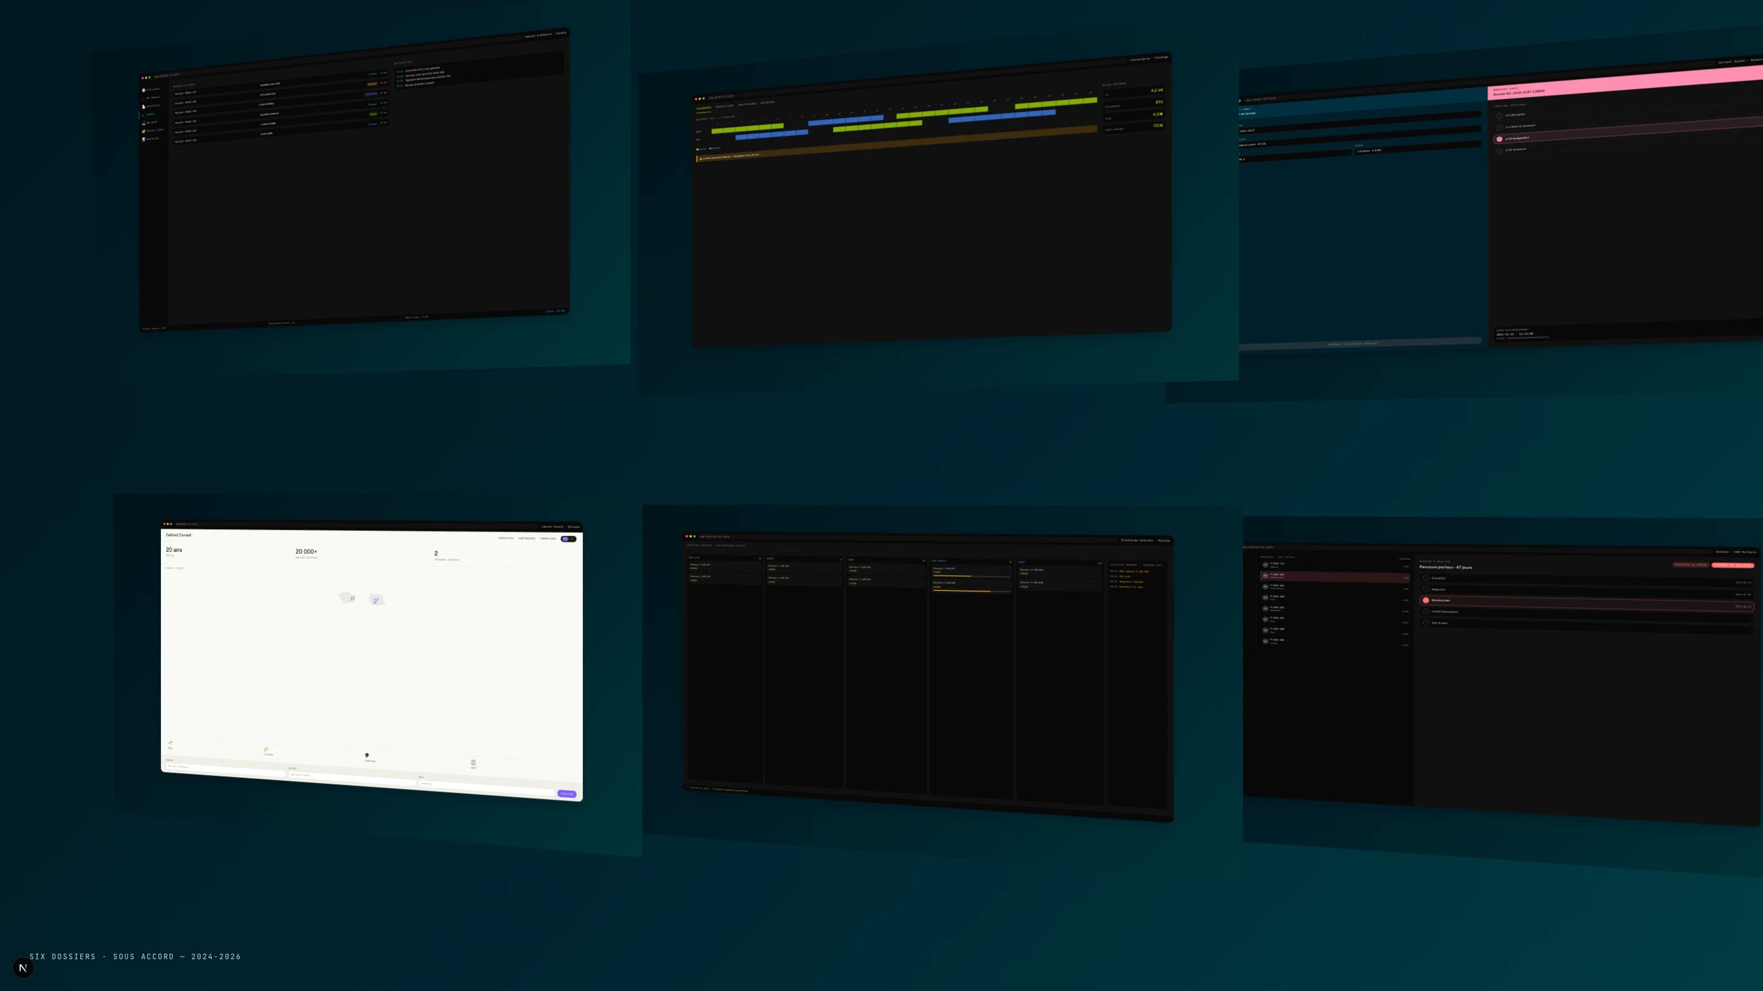1763x991 pixels.
Task: Click the "20 000+" statistic
Action: click(x=306, y=551)
